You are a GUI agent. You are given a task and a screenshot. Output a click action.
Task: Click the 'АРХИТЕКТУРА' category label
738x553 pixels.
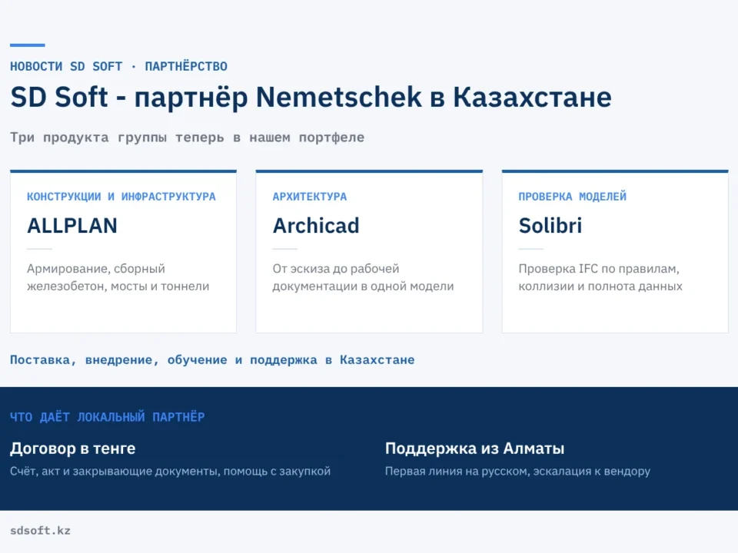click(310, 197)
